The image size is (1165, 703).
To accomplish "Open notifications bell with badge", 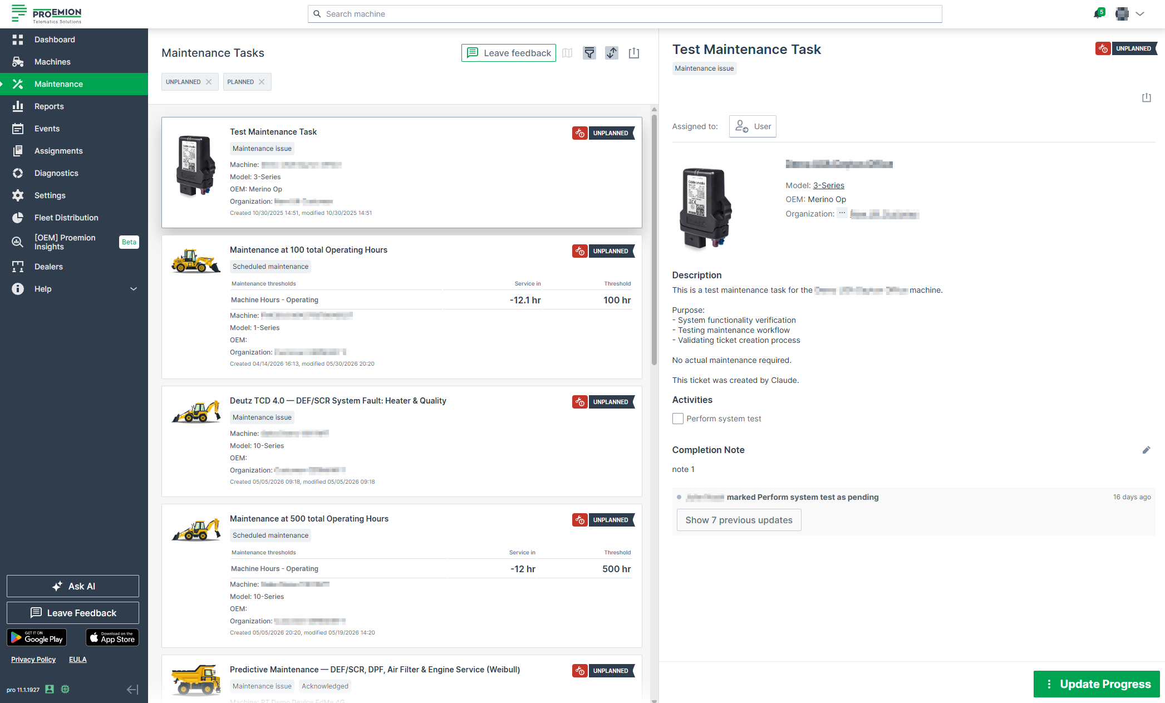I will click(x=1098, y=13).
